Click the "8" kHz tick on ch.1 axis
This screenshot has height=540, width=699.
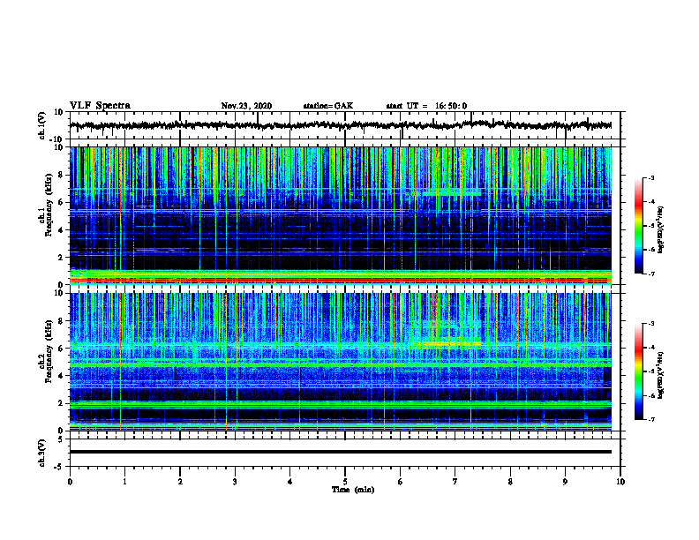click(x=62, y=175)
